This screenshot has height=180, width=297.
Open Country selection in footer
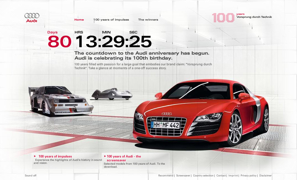[x=203, y=175]
